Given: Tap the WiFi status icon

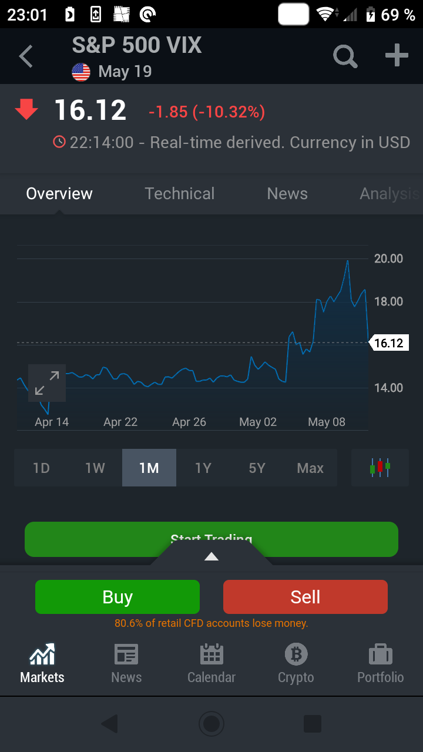Looking at the screenshot, I should pyautogui.click(x=324, y=14).
